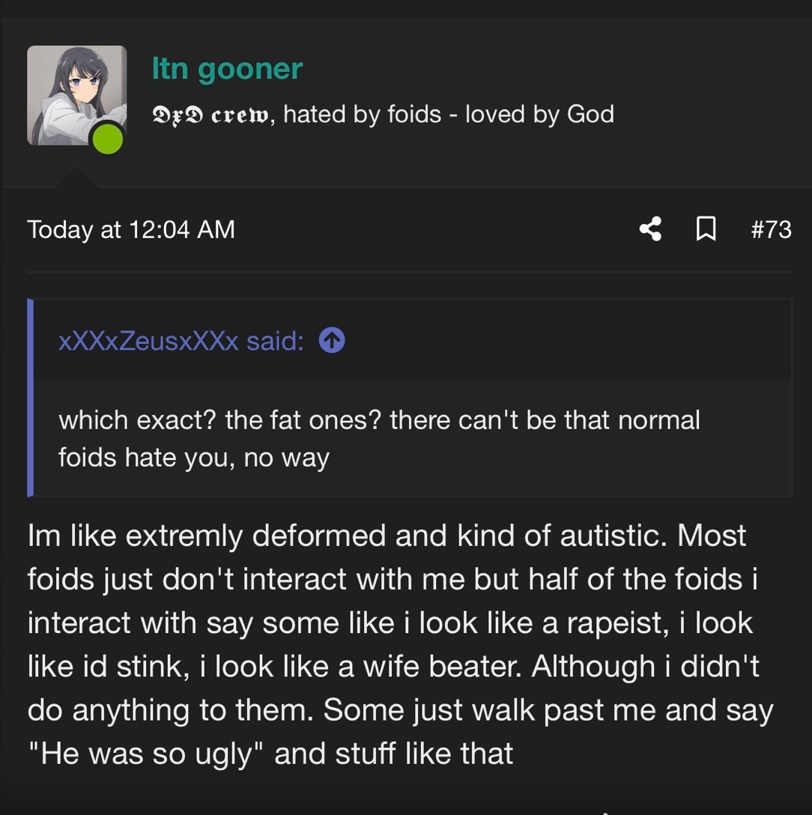
Task: Open the ltn gooner username profile link
Action: click(x=227, y=69)
